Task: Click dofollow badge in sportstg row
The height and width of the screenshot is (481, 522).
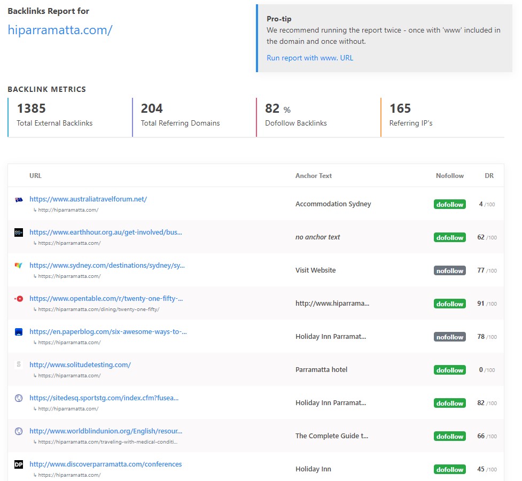Action: tap(450, 403)
